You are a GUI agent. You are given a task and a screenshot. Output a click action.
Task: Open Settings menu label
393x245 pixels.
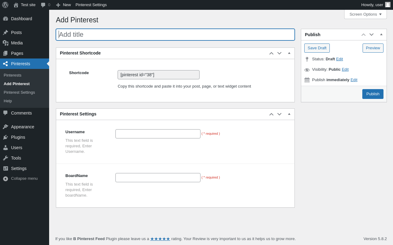pos(19,168)
